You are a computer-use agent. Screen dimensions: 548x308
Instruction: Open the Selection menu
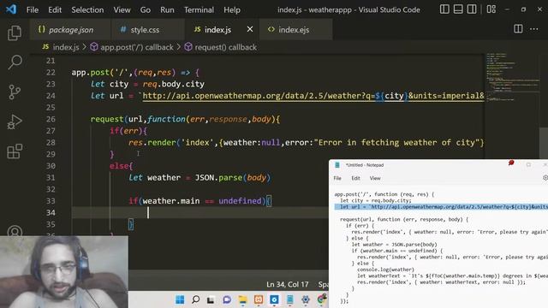pos(87,9)
